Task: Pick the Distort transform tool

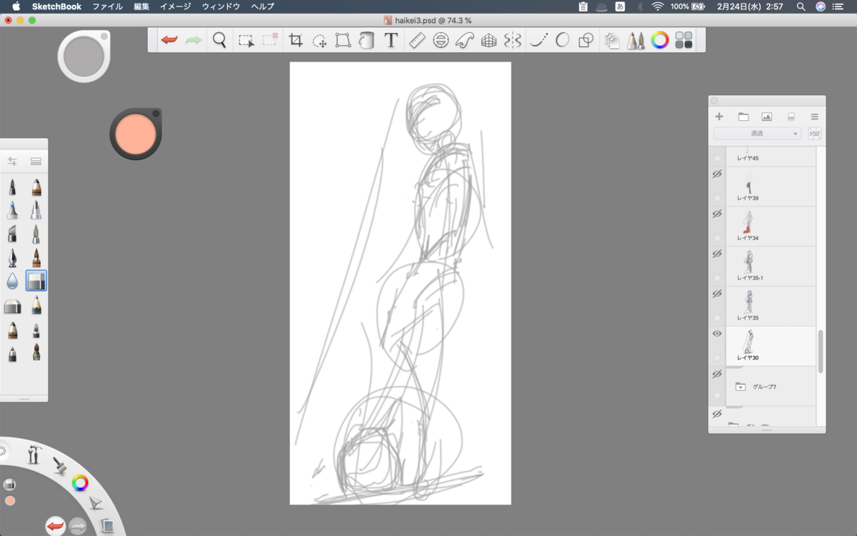Action: click(x=343, y=41)
